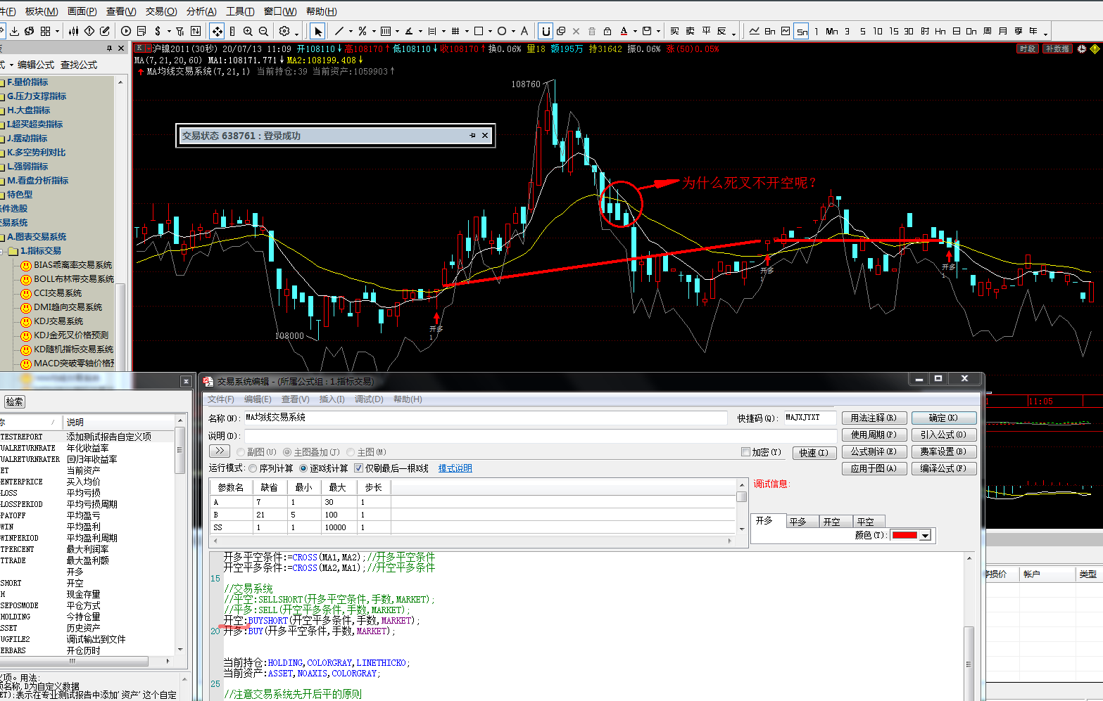The width and height of the screenshot is (1103, 701).
Task: Select the line drawing tool
Action: tap(339, 31)
